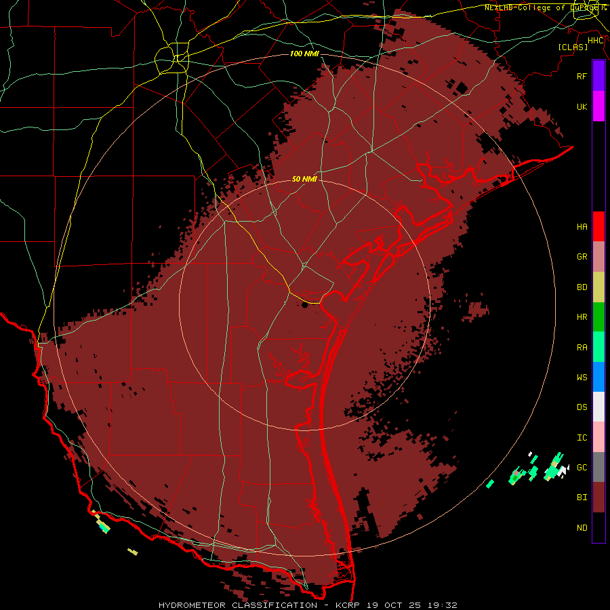Click the "ND" legend label
The height and width of the screenshot is (610, 610).
(x=582, y=528)
